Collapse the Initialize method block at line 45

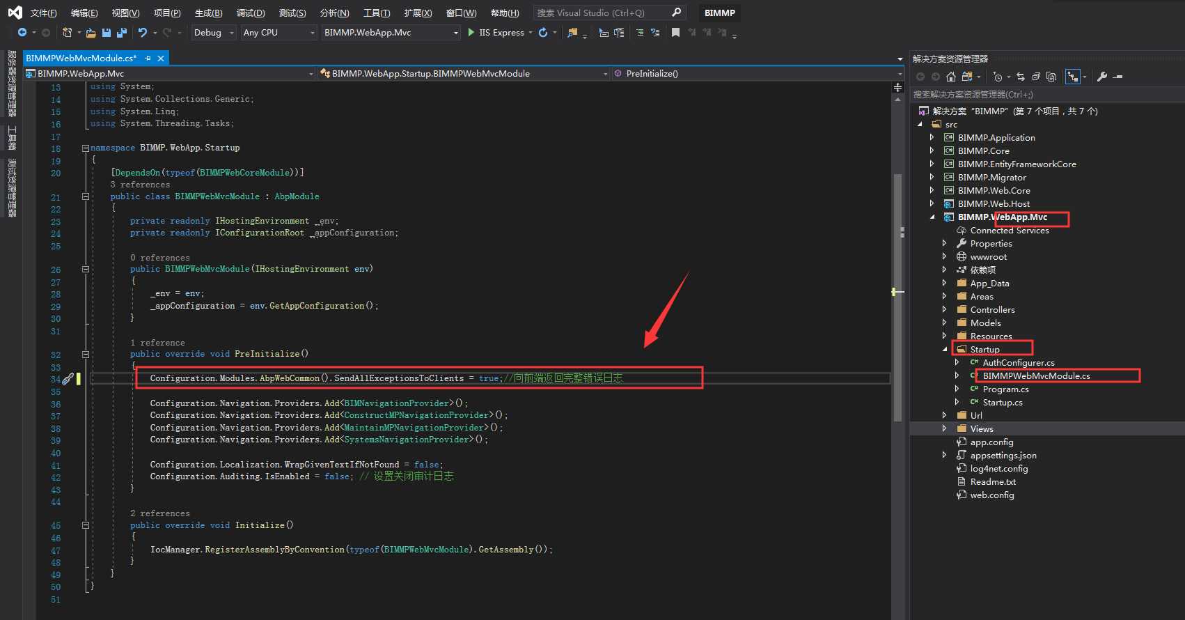(x=86, y=525)
